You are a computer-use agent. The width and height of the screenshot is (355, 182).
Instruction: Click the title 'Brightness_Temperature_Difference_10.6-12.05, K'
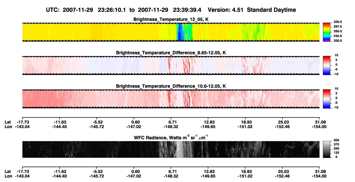click(171, 86)
